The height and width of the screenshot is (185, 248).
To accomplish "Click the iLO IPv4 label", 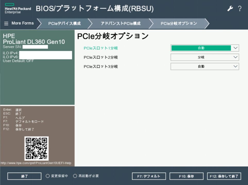I will tap(11, 53).
